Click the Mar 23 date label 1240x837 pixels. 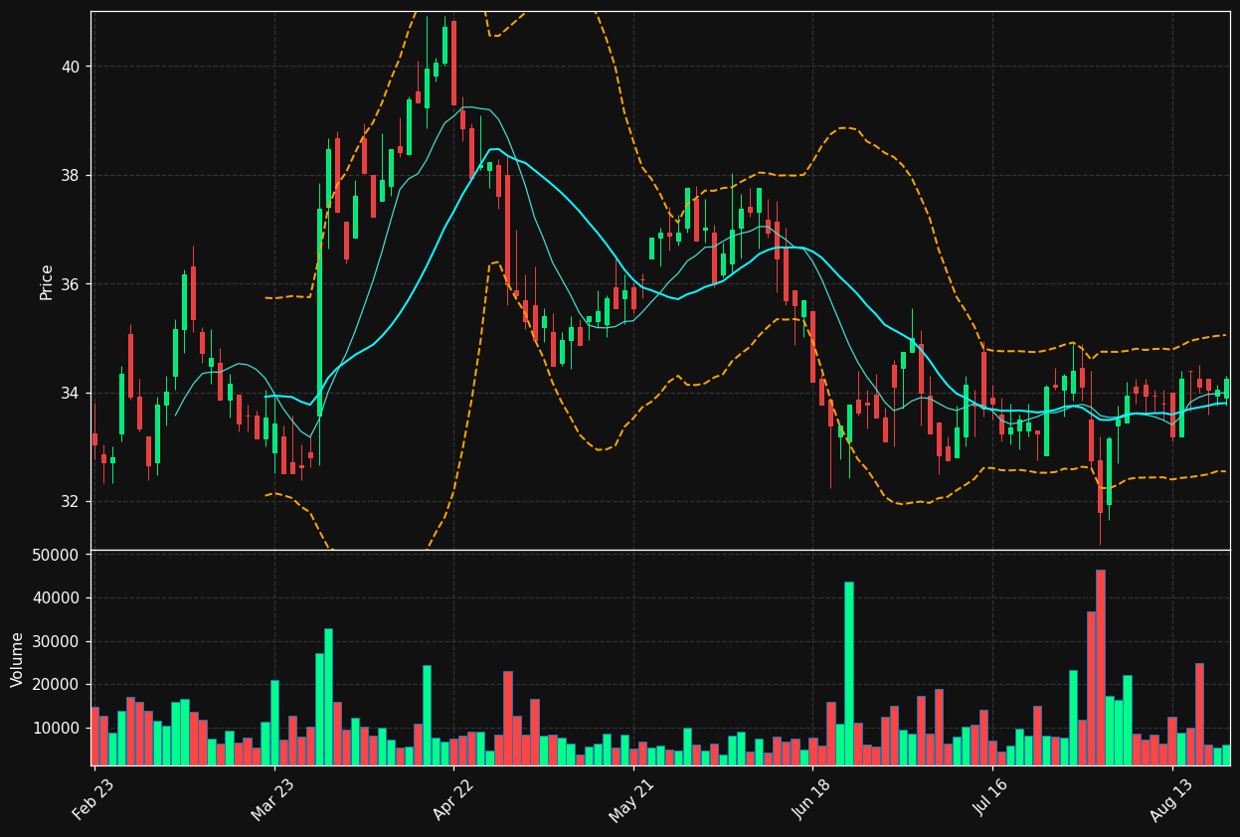[x=273, y=798]
